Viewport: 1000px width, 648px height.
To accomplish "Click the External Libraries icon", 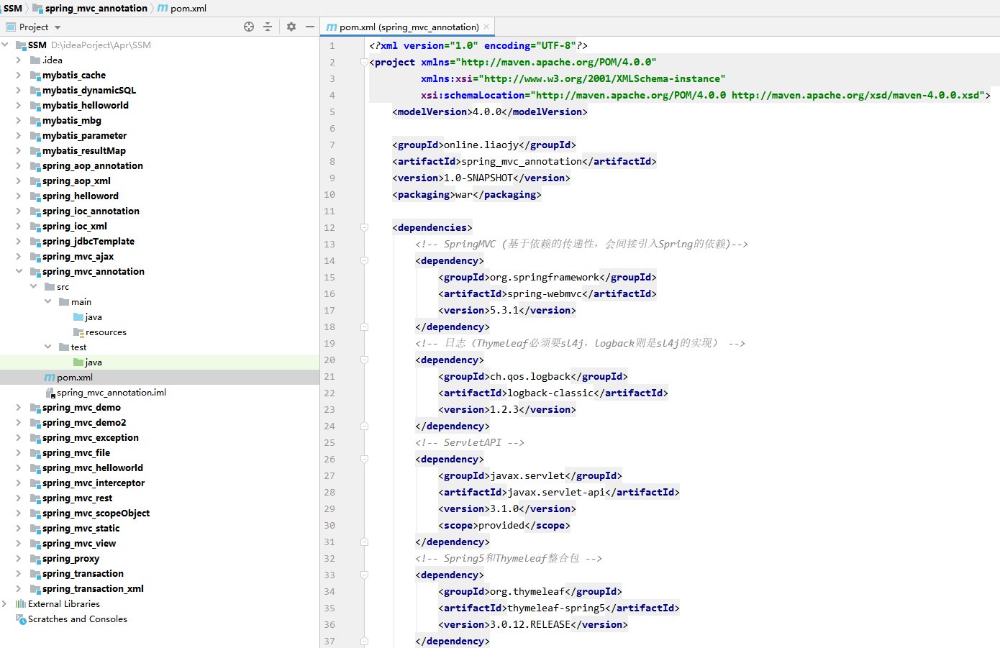I will pyautogui.click(x=21, y=604).
